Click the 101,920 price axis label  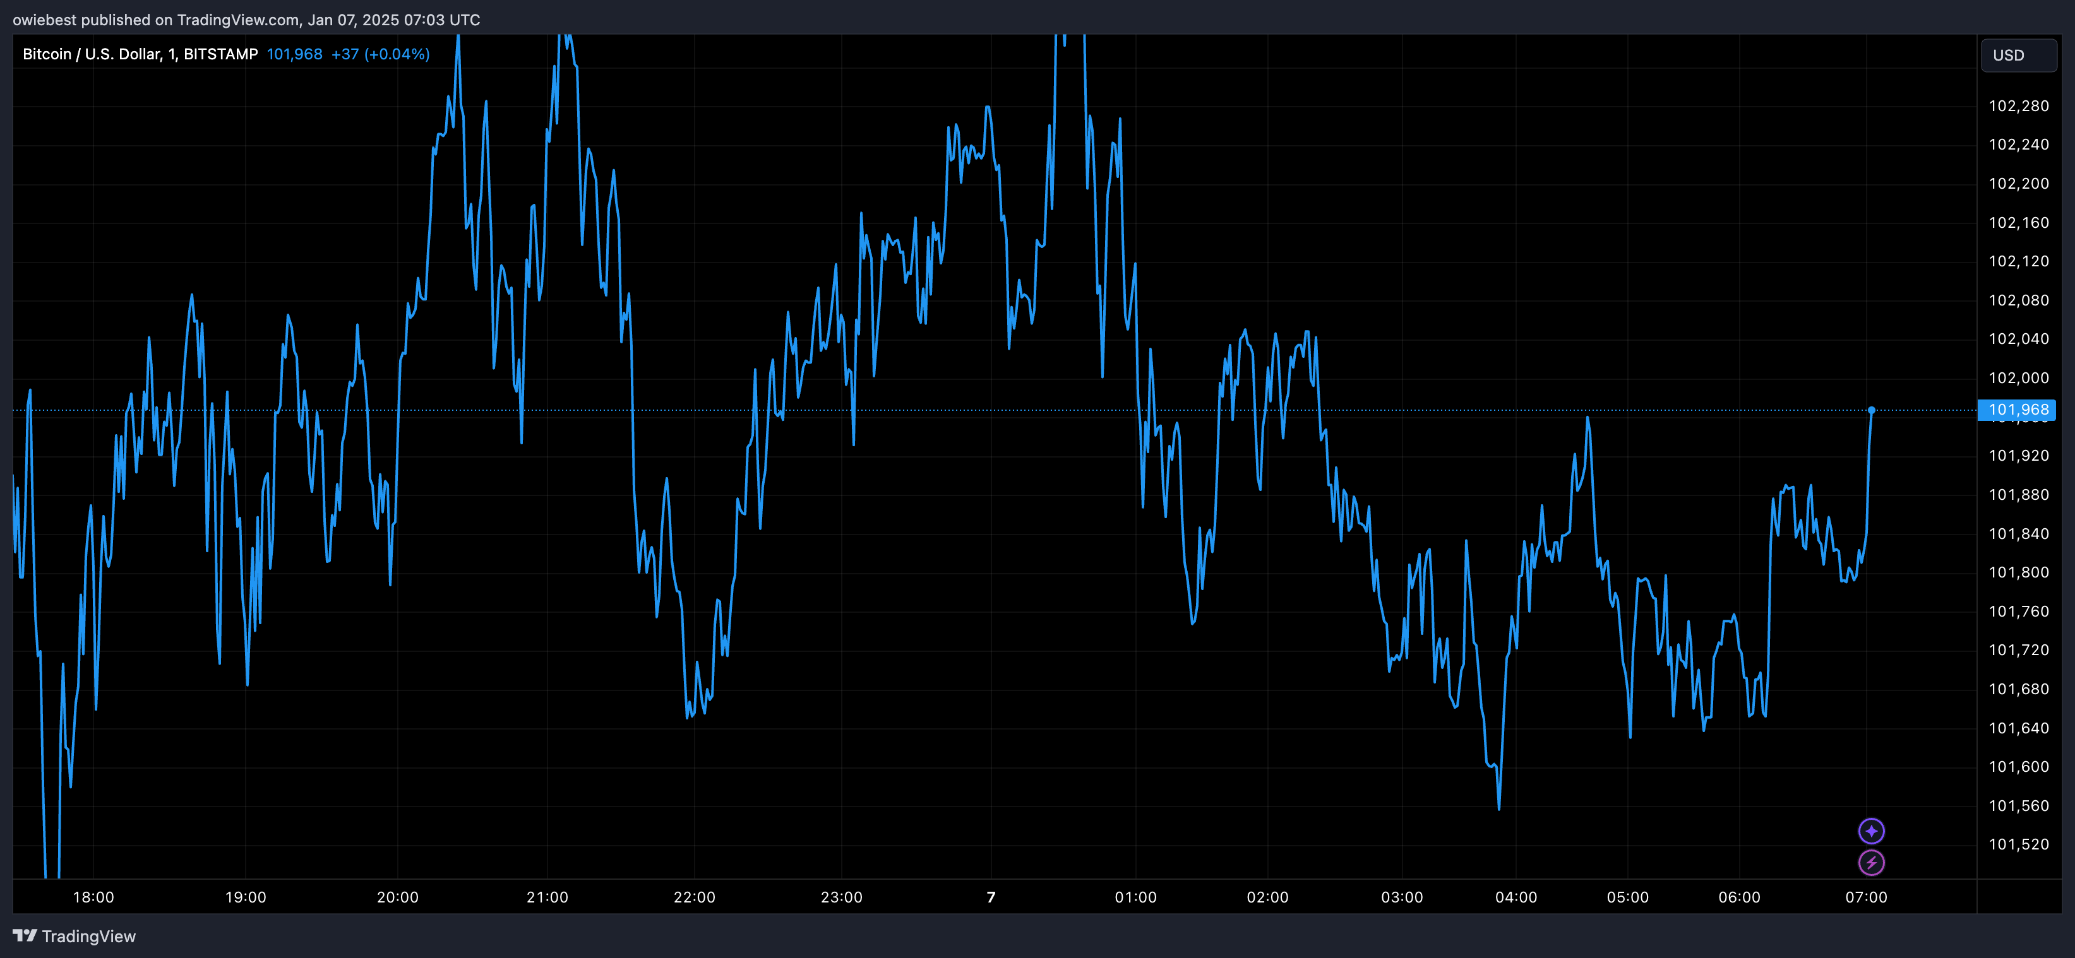point(2019,456)
